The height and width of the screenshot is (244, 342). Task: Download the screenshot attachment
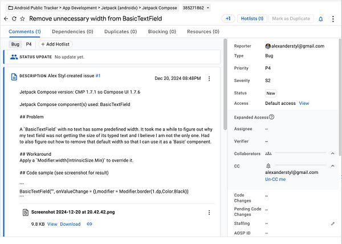(x=70, y=224)
